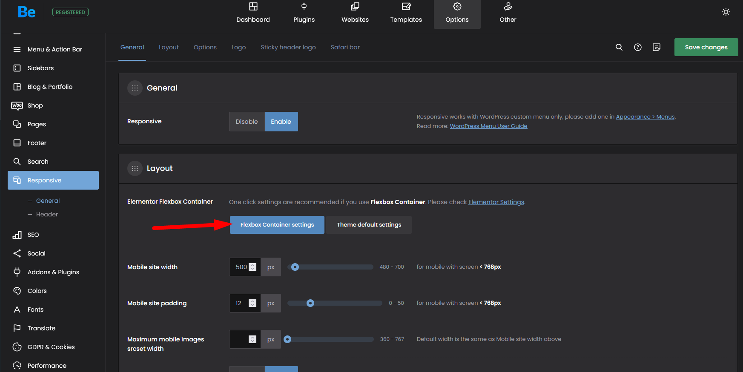This screenshot has width=743, height=372.
Task: Open the WordPress Menu User Guide link
Action: pos(488,126)
